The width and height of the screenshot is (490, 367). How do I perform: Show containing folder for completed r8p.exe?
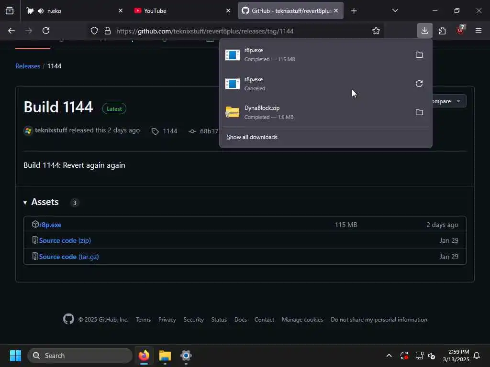(x=419, y=55)
